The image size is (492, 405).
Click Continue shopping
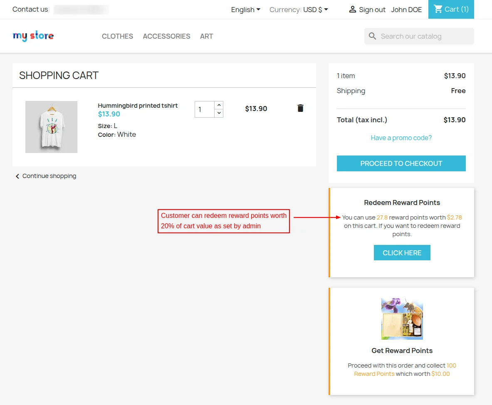coord(49,176)
